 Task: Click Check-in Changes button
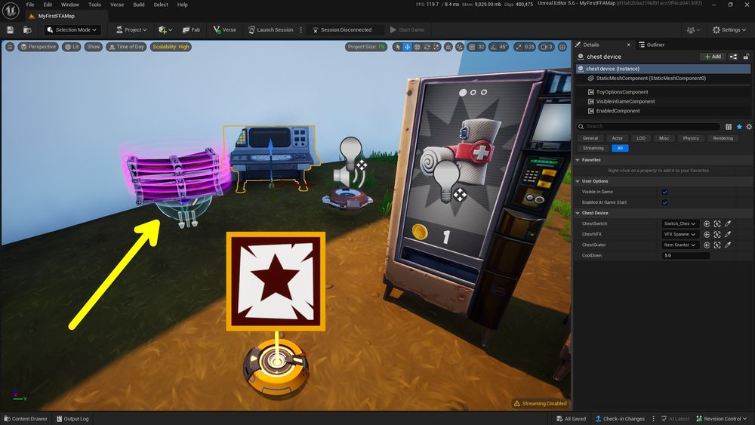(x=620, y=419)
